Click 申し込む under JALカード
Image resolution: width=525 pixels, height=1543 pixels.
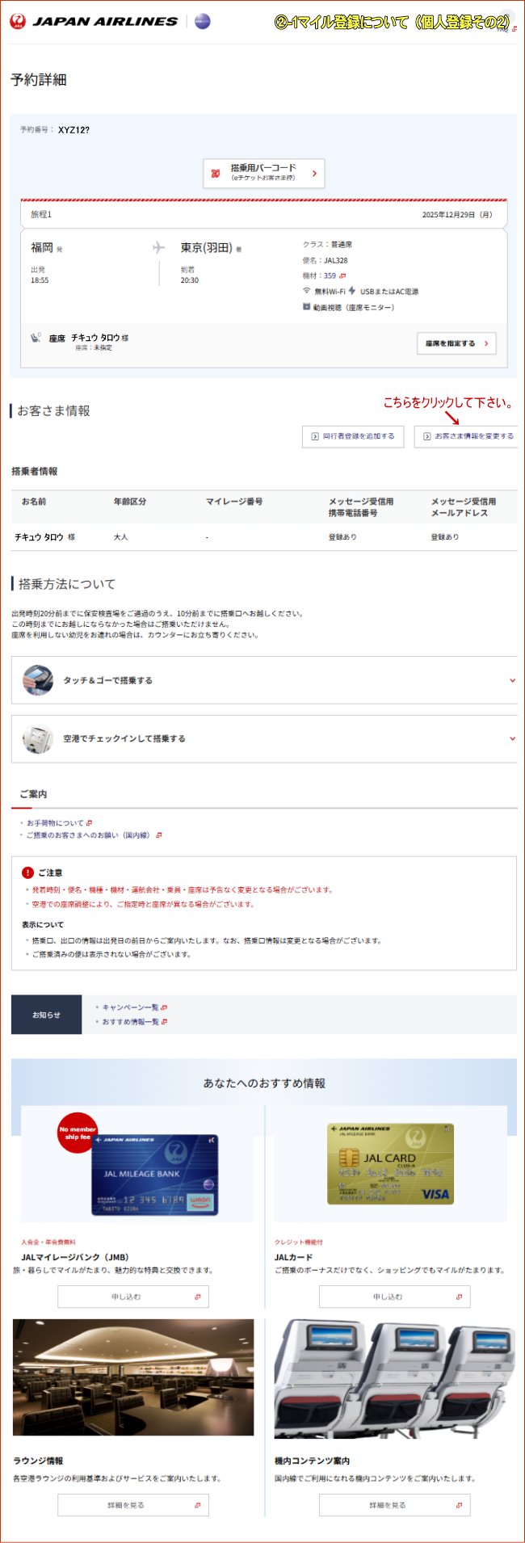pos(394,1297)
